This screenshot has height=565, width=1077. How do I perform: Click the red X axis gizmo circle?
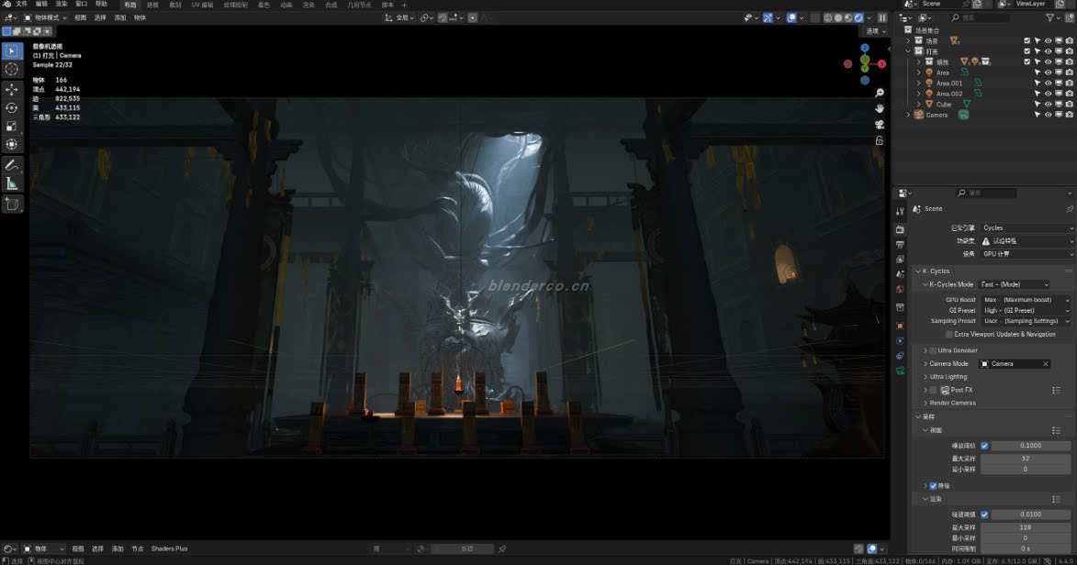tap(881, 64)
